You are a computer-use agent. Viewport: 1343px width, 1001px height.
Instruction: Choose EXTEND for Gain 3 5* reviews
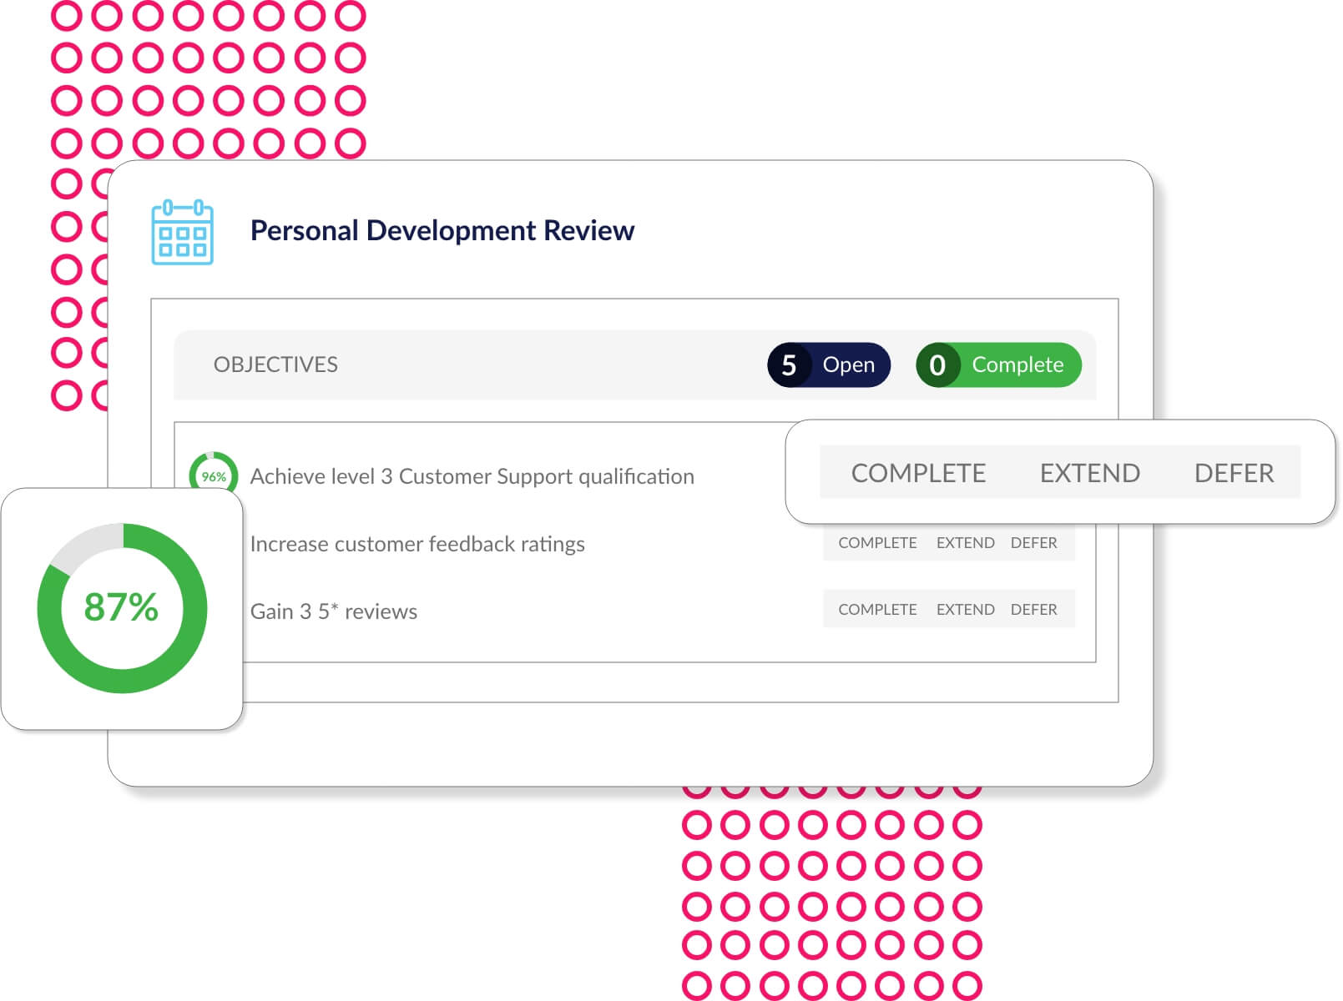coord(965,609)
